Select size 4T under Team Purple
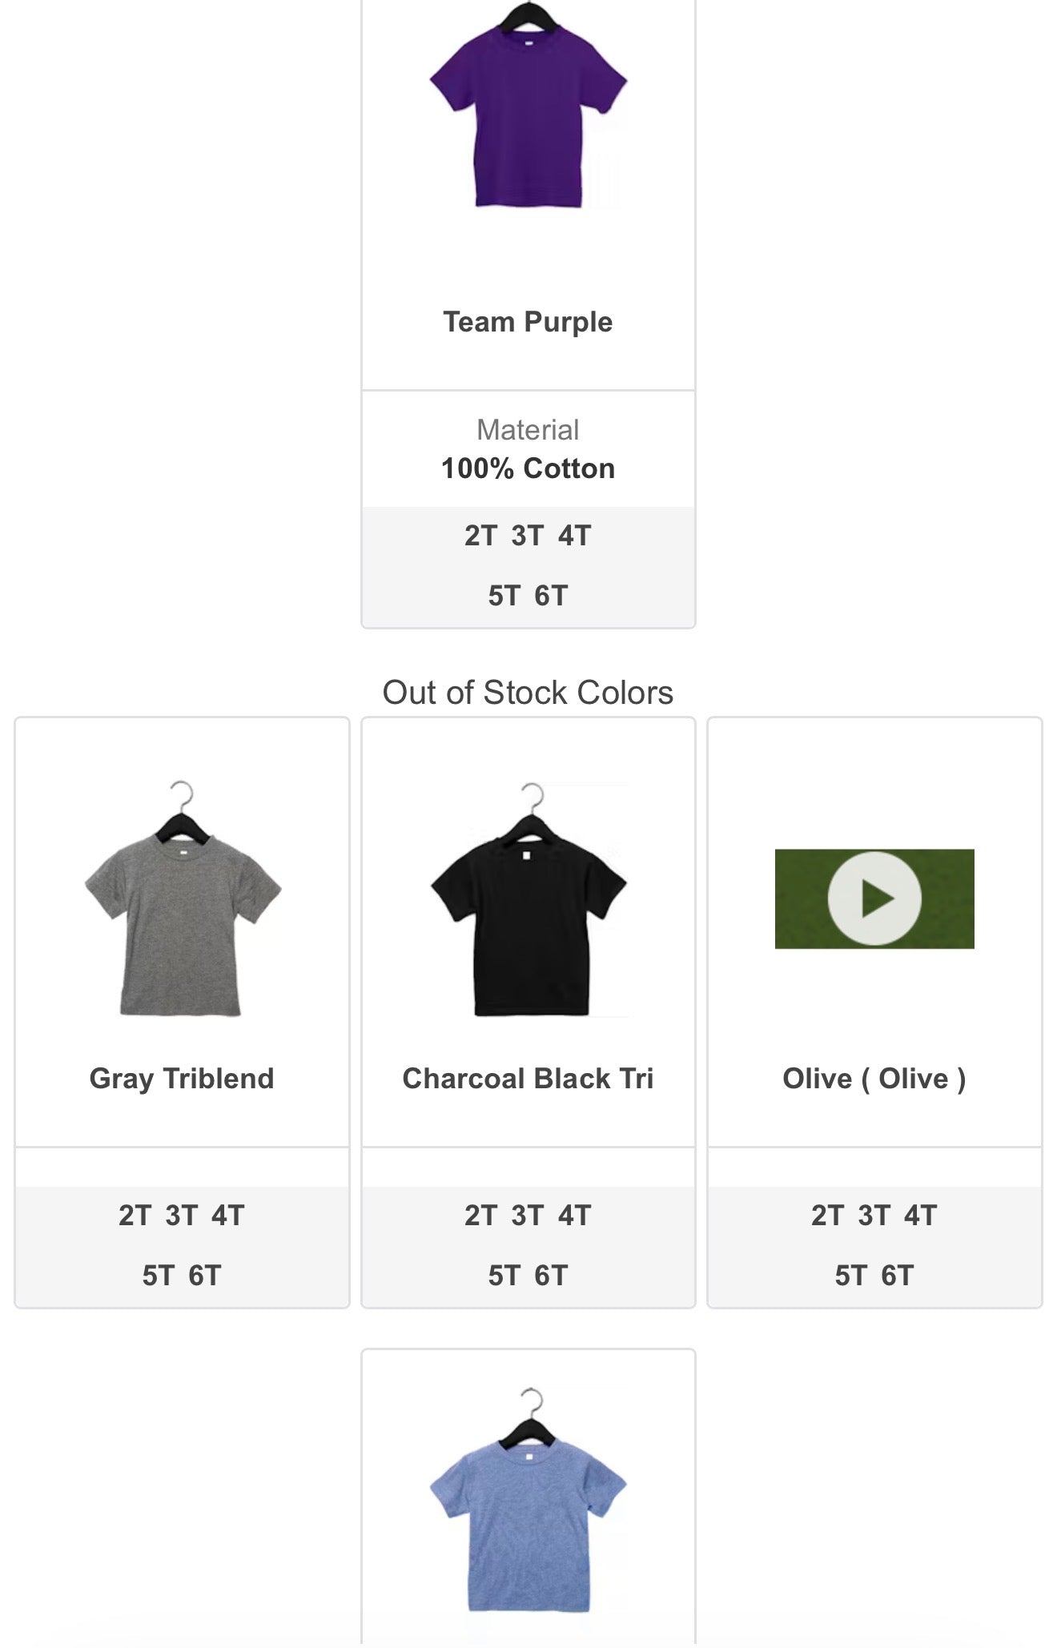 click(x=575, y=536)
